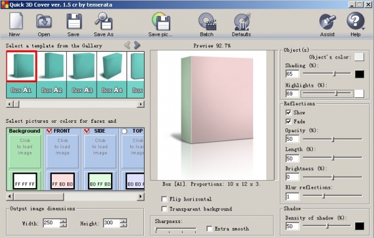Viewport: 374px width, 238px height.
Task: Enable Flip horizontal checkbox
Action: click(x=164, y=199)
